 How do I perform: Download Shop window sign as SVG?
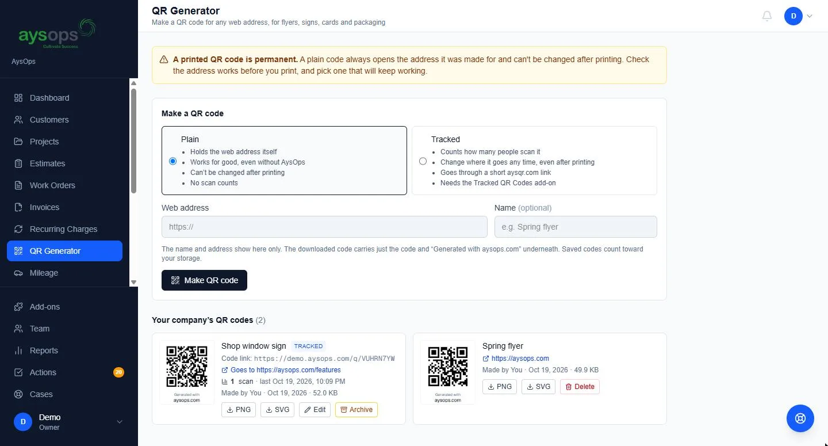click(x=277, y=410)
